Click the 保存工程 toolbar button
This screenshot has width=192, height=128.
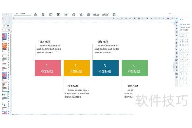coord(105,14)
